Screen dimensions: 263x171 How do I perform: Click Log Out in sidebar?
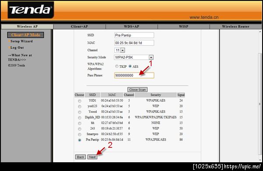17,48
